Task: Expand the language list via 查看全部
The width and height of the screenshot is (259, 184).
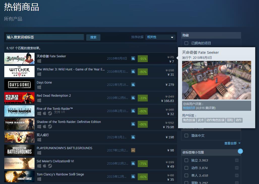Action: pos(232,143)
